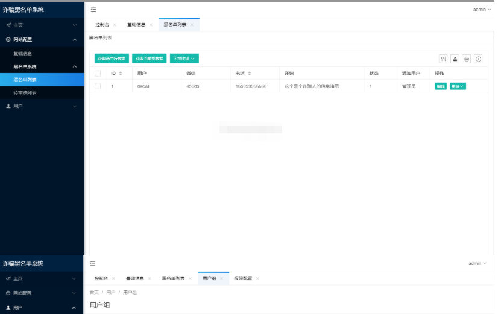The height and width of the screenshot is (314, 498).
Task: Click the info tips icon above the table
Action: pos(478,59)
